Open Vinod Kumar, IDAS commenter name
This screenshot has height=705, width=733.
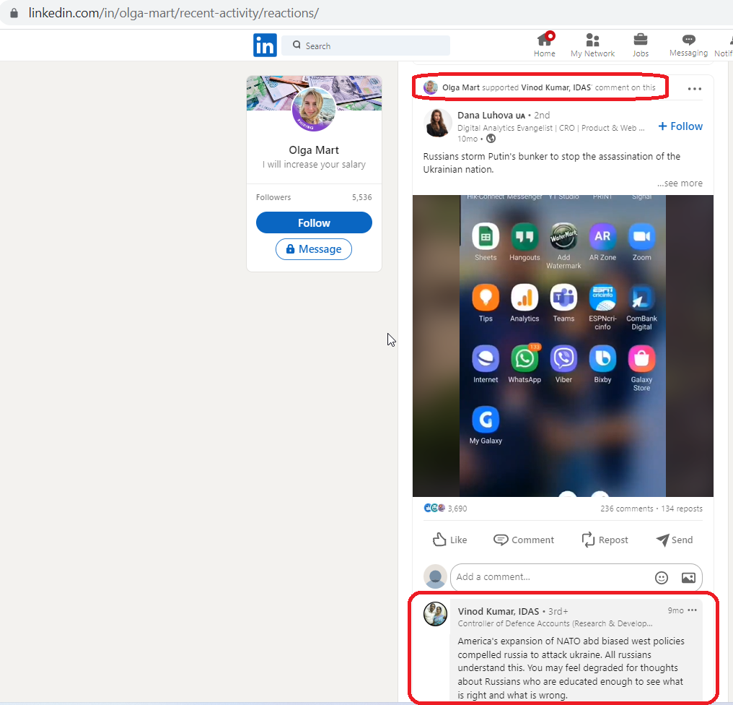(499, 611)
